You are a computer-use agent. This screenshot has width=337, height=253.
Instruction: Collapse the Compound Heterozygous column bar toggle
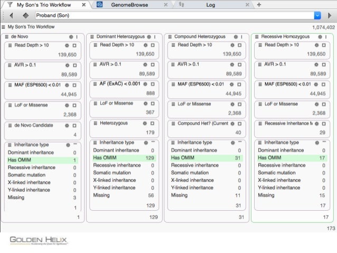(241, 37)
